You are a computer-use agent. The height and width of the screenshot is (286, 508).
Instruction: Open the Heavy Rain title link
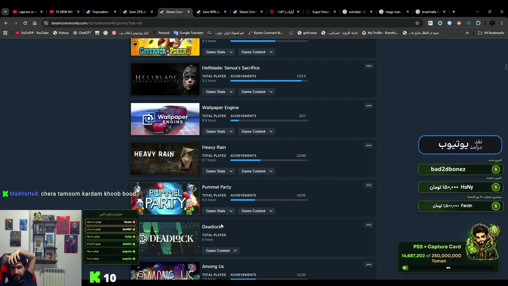[x=214, y=147]
